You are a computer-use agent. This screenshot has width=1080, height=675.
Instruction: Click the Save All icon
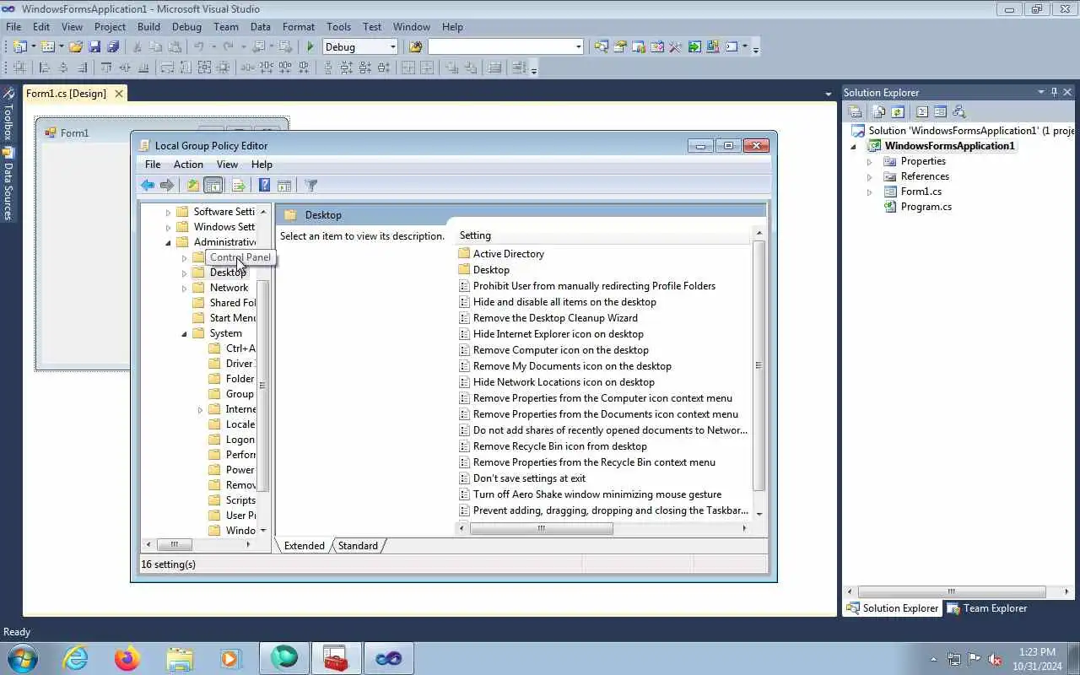(x=113, y=47)
